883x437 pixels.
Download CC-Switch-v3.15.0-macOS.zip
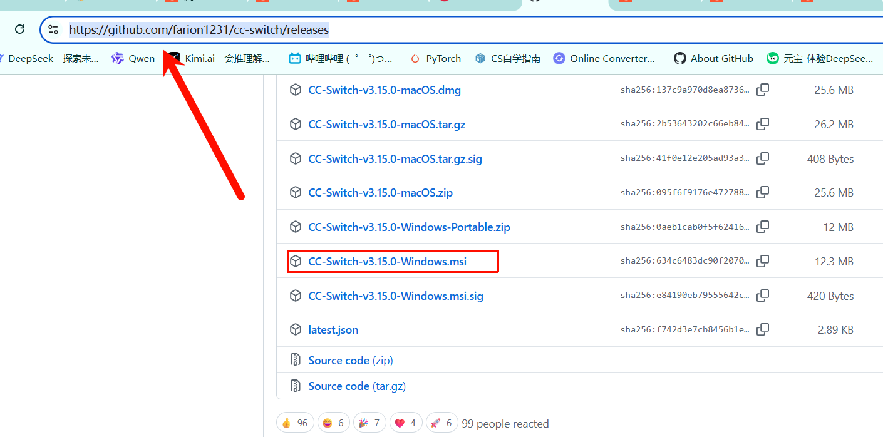pos(381,193)
